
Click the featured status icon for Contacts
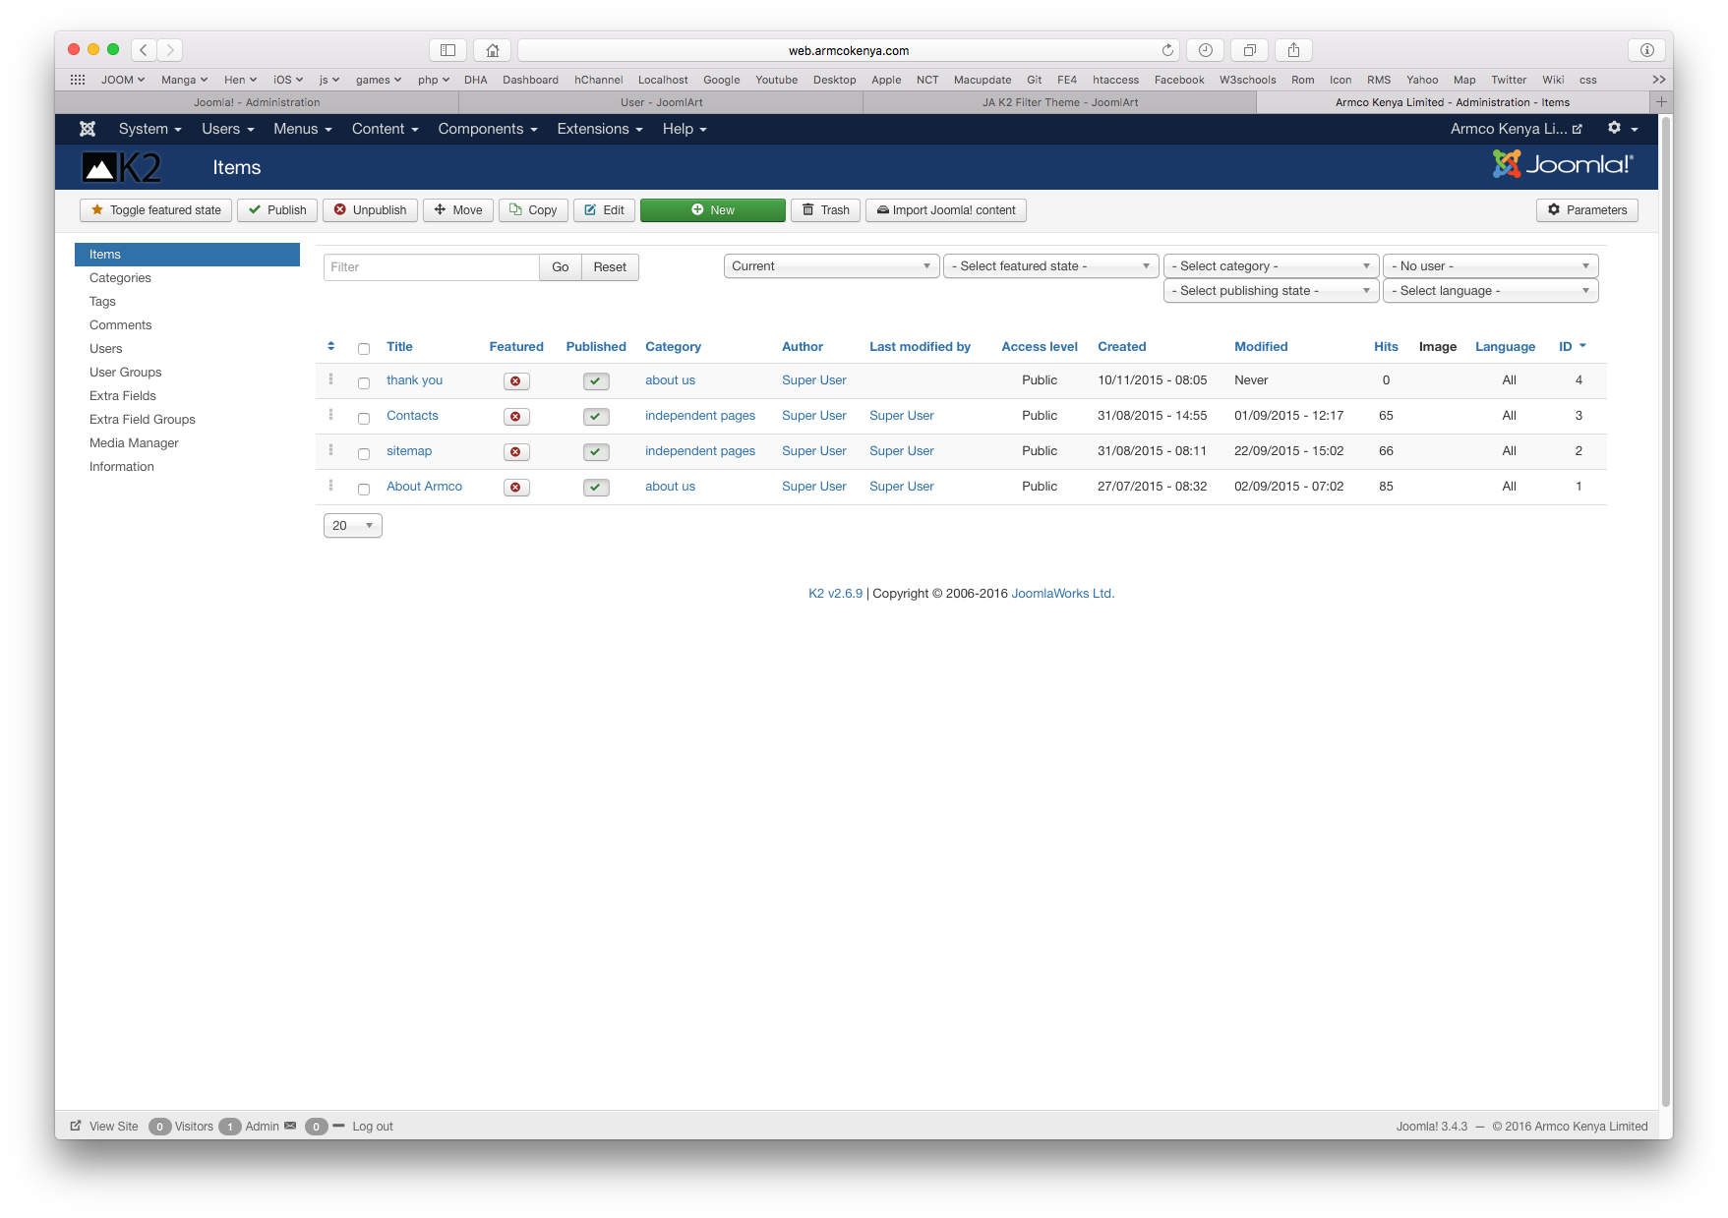coord(515,417)
